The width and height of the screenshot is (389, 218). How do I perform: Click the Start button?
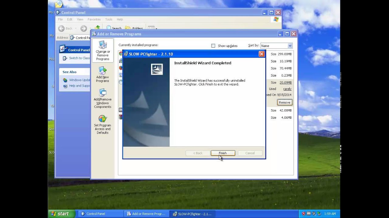(x=61, y=214)
